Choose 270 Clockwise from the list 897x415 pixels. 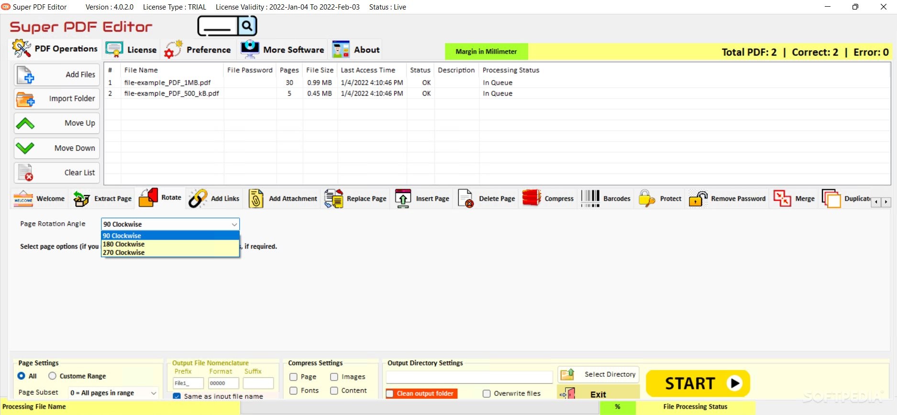click(170, 252)
